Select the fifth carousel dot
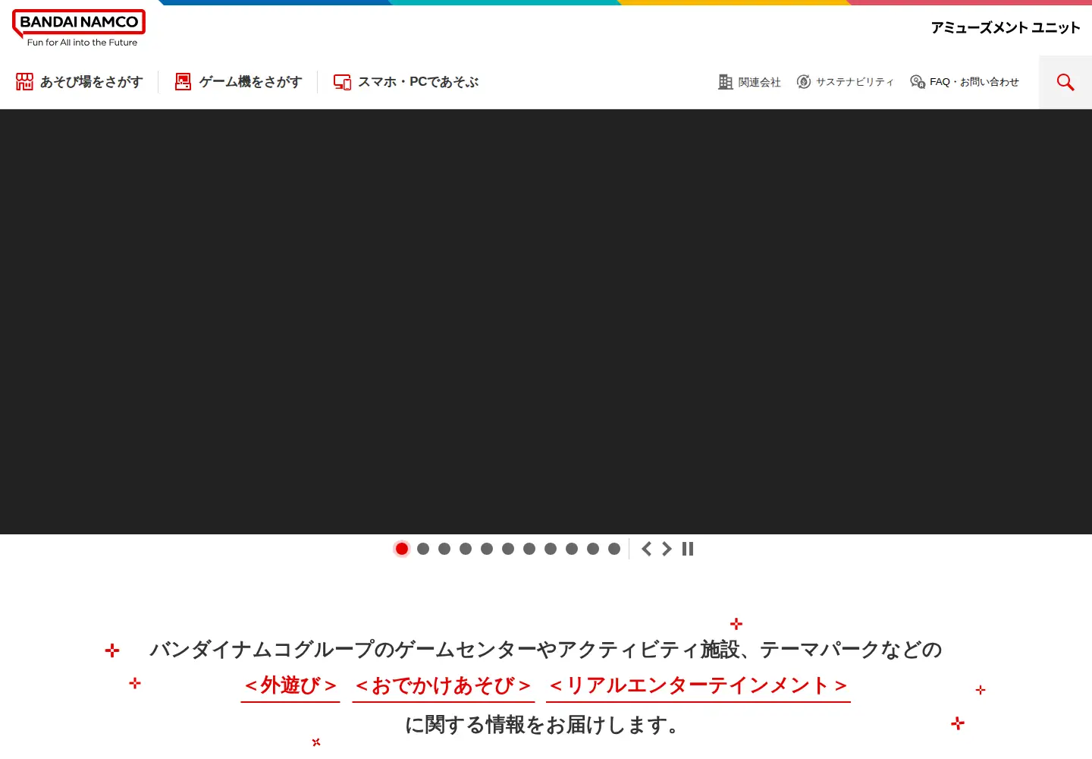 pos(487,549)
